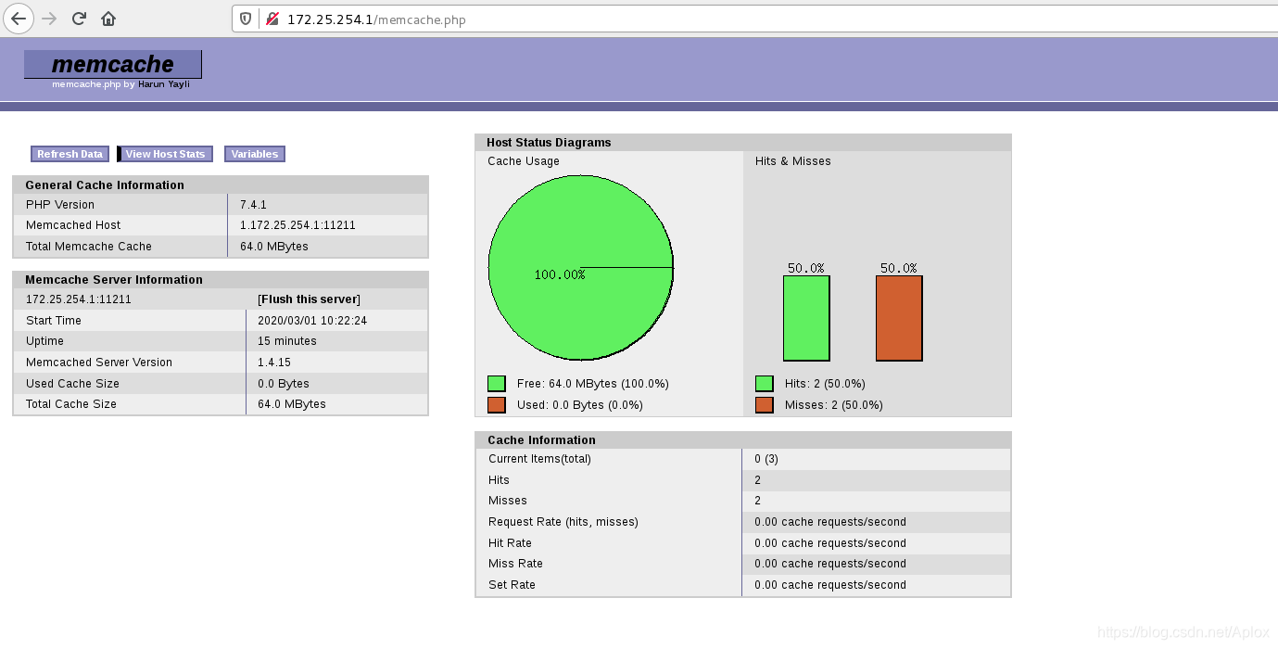Click the insecure connection padlock icon
Image resolution: width=1278 pixels, height=649 pixels.
click(x=272, y=19)
